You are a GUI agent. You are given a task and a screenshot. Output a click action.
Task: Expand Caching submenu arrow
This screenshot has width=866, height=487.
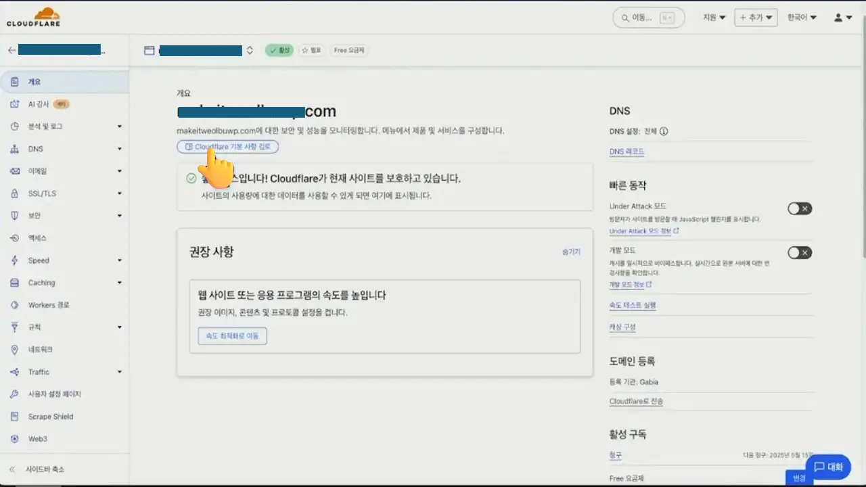pyautogui.click(x=120, y=283)
